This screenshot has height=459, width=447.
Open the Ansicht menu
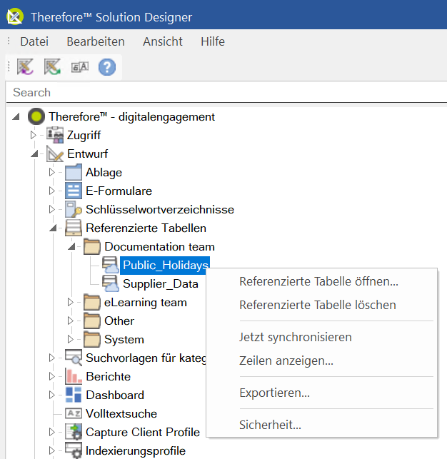coord(163,41)
